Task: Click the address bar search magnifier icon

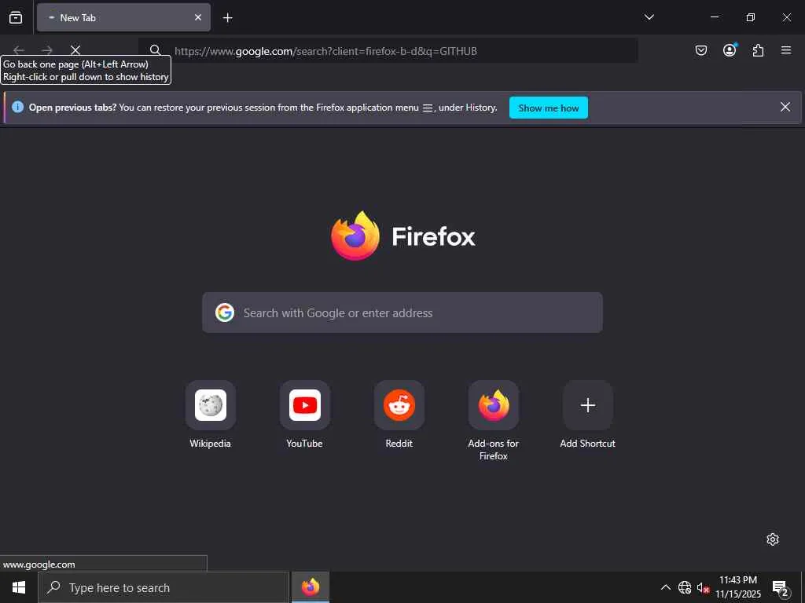Action: (155, 50)
